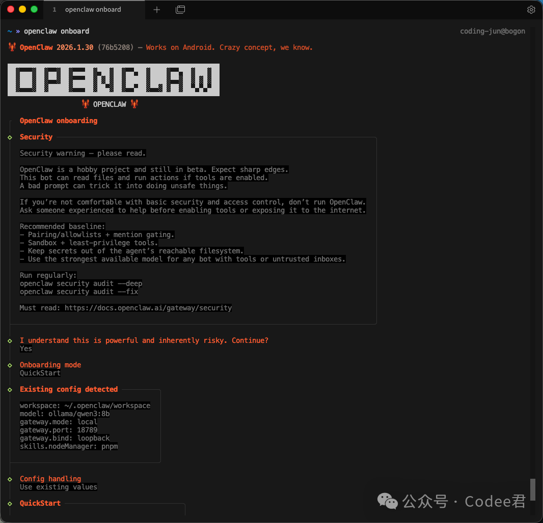Click the risky Continue? prompt text
Image resolution: width=543 pixels, height=523 pixels.
point(144,340)
